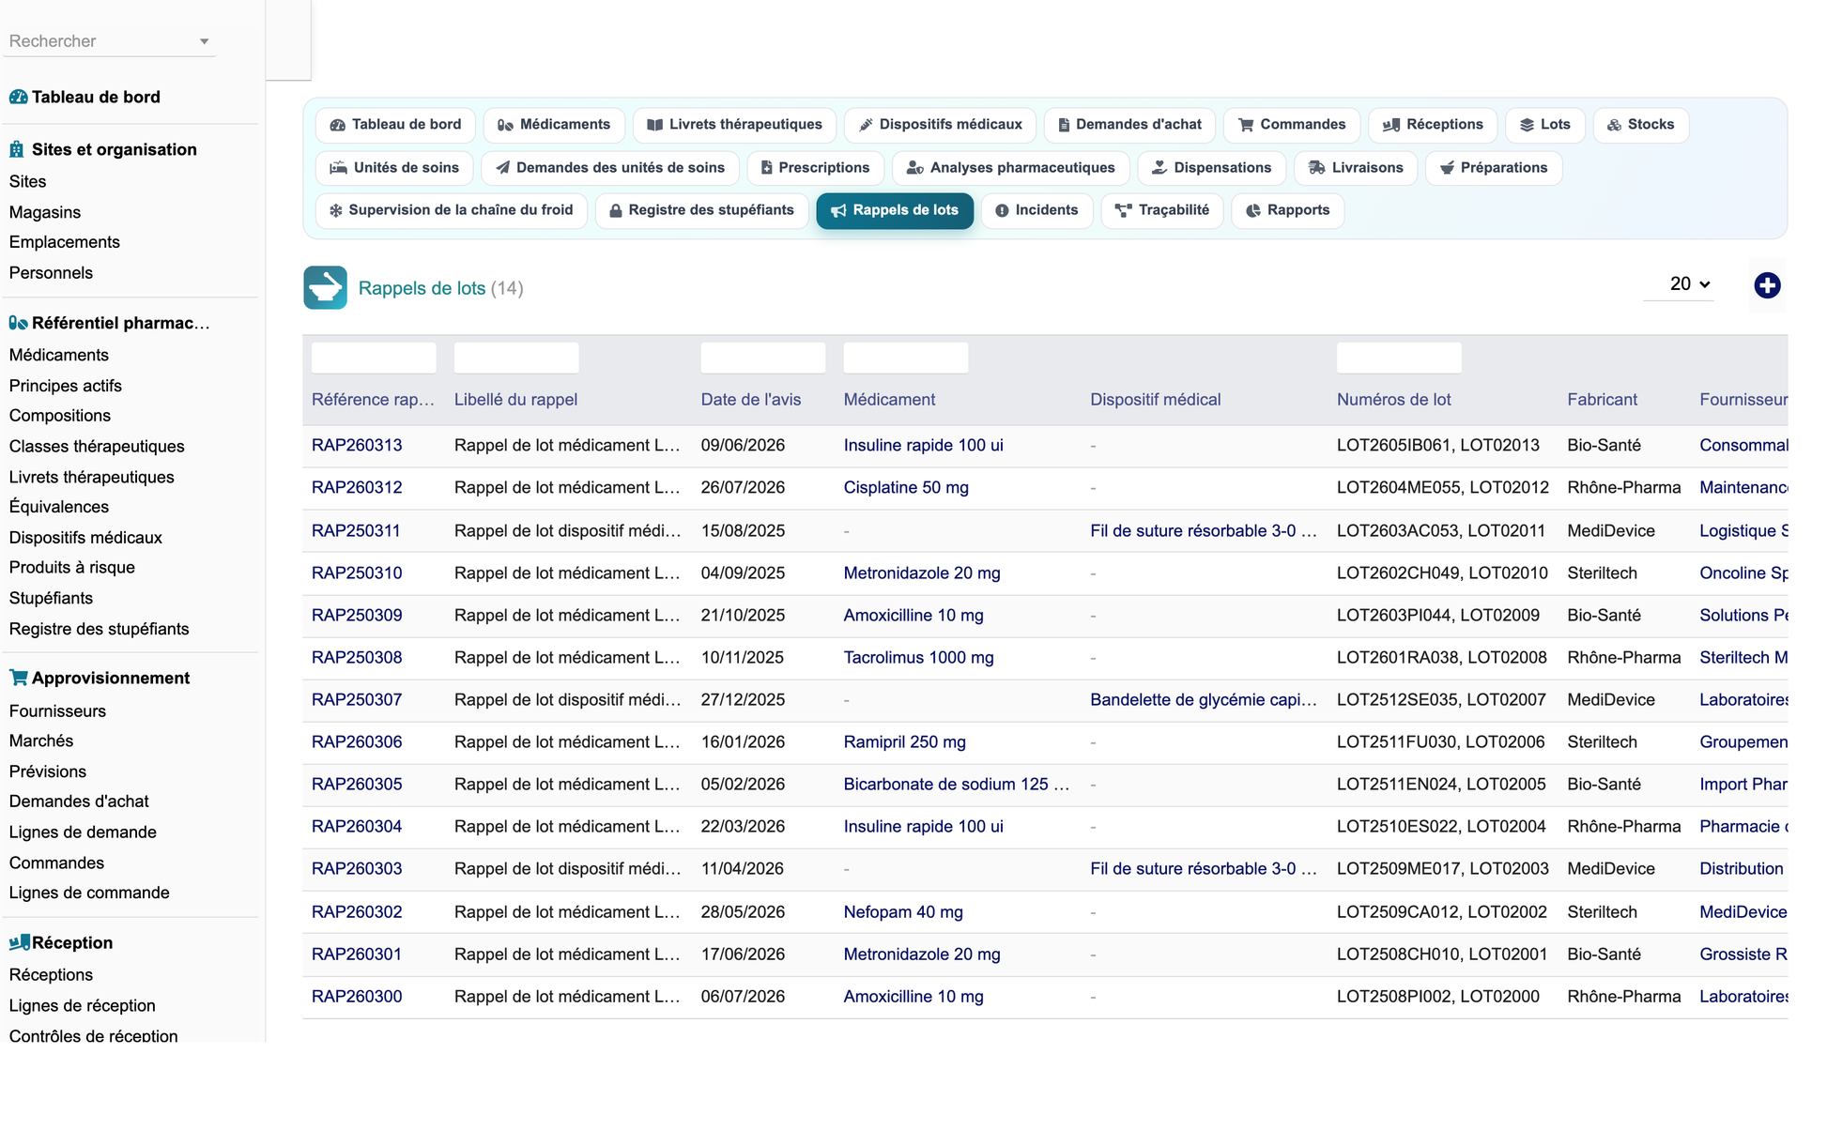Click the pallet icon on the Réceptions tab
1827x1130 pixels.
click(x=1391, y=125)
